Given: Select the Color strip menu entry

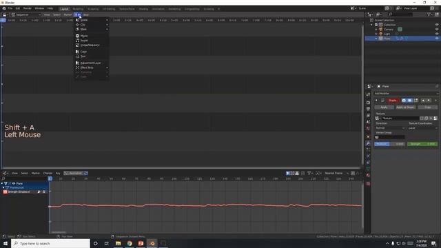Looking at the screenshot, I should (92, 52).
